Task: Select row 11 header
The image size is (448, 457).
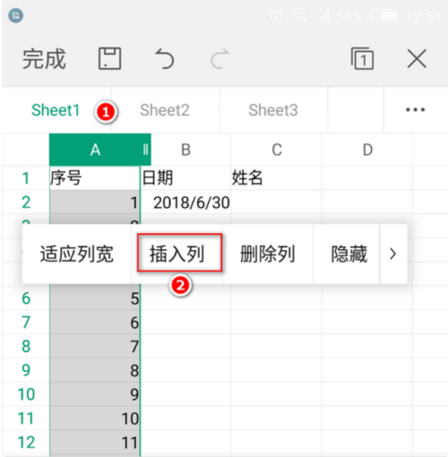Action: tap(26, 418)
